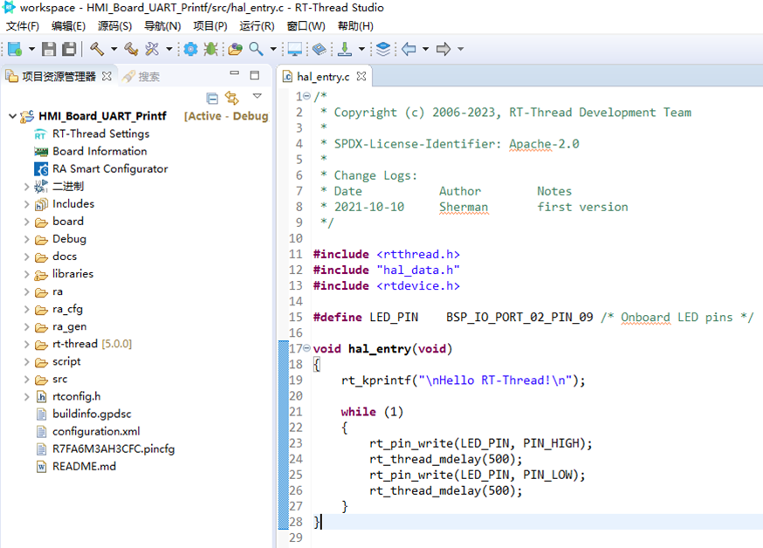Navigate forward with the right arrow icon
This screenshot has width=763, height=548.
443,49
